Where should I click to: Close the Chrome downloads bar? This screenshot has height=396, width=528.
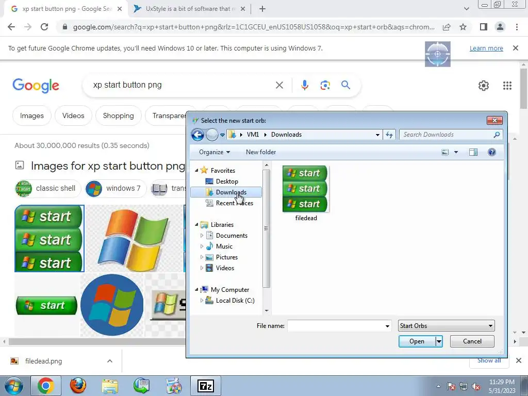519,360
